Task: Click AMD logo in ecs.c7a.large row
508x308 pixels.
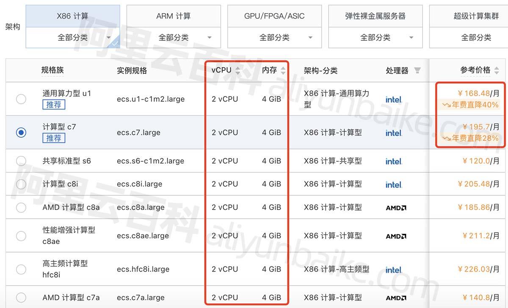Action: click(x=396, y=298)
